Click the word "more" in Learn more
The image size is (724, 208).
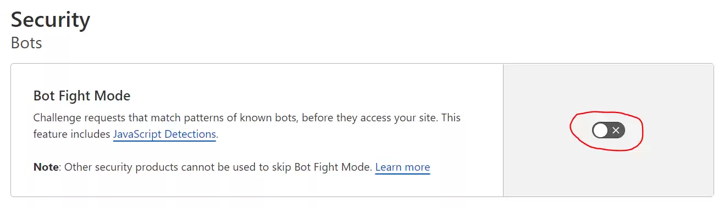tap(418, 167)
